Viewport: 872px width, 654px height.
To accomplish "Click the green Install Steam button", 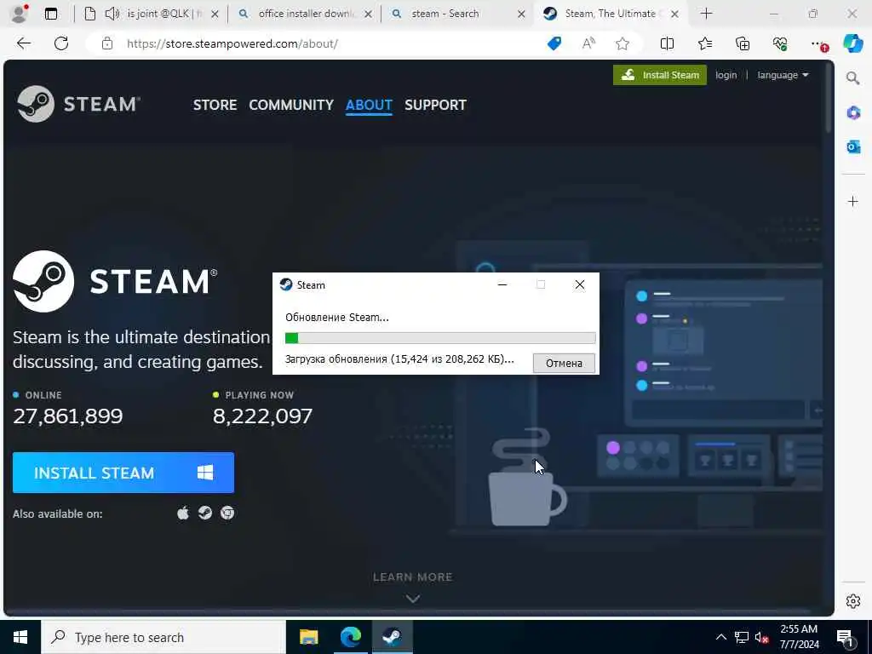I will tap(660, 75).
